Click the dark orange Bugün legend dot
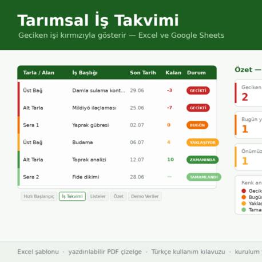The width and height of the screenshot is (262, 262). coord(244,197)
